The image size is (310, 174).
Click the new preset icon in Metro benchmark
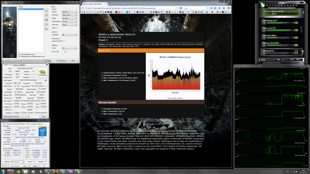pyautogui.click(x=47, y=10)
